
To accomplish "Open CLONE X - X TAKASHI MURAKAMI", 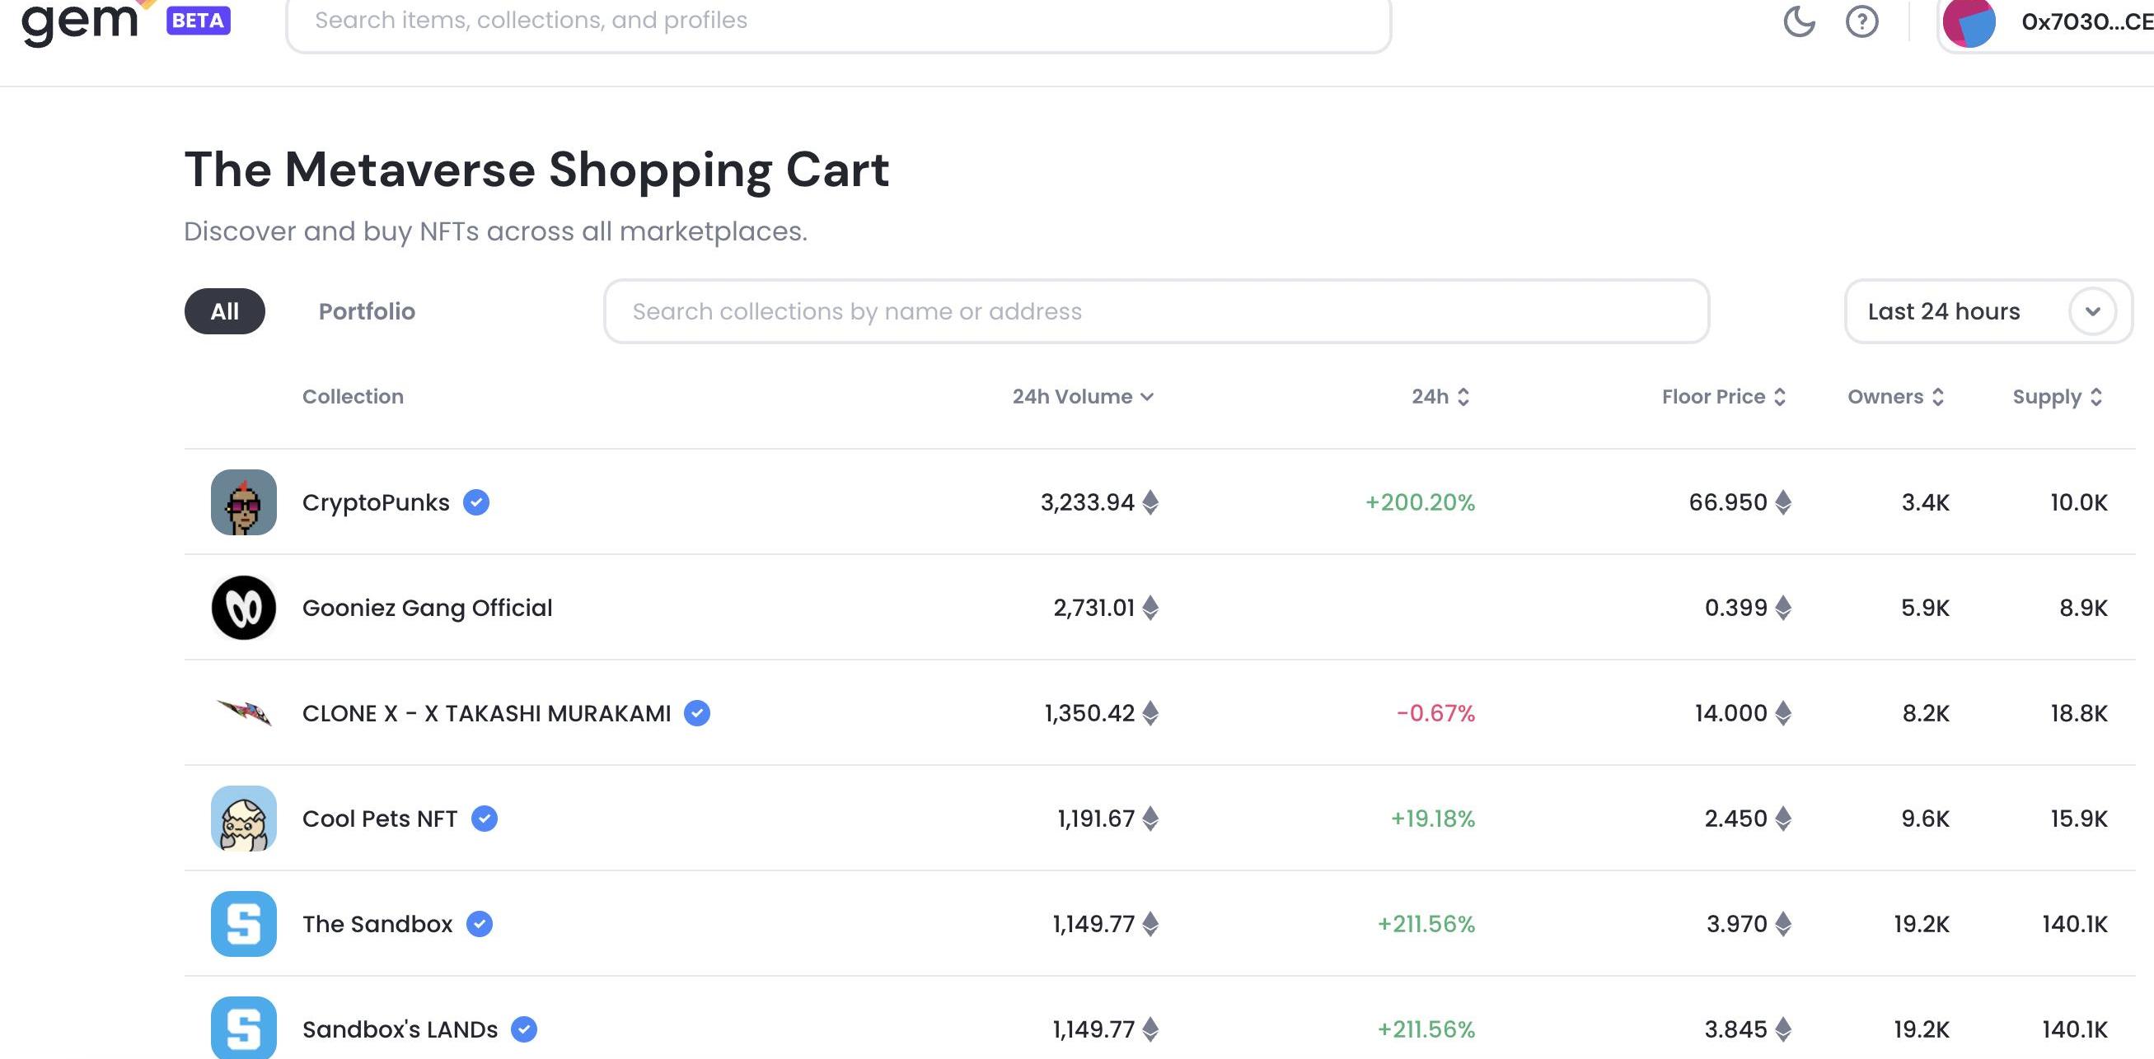I will [486, 713].
